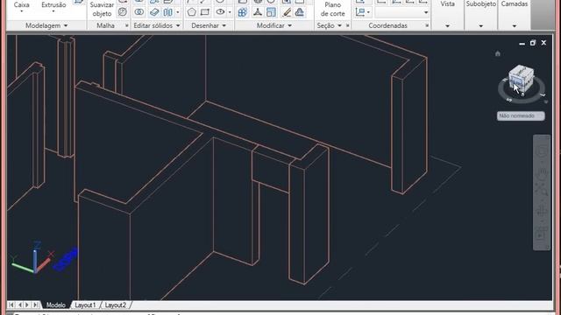561x315 pixels.
Task: Click the solid union (overlapping circles) icon
Action: tap(138, 12)
